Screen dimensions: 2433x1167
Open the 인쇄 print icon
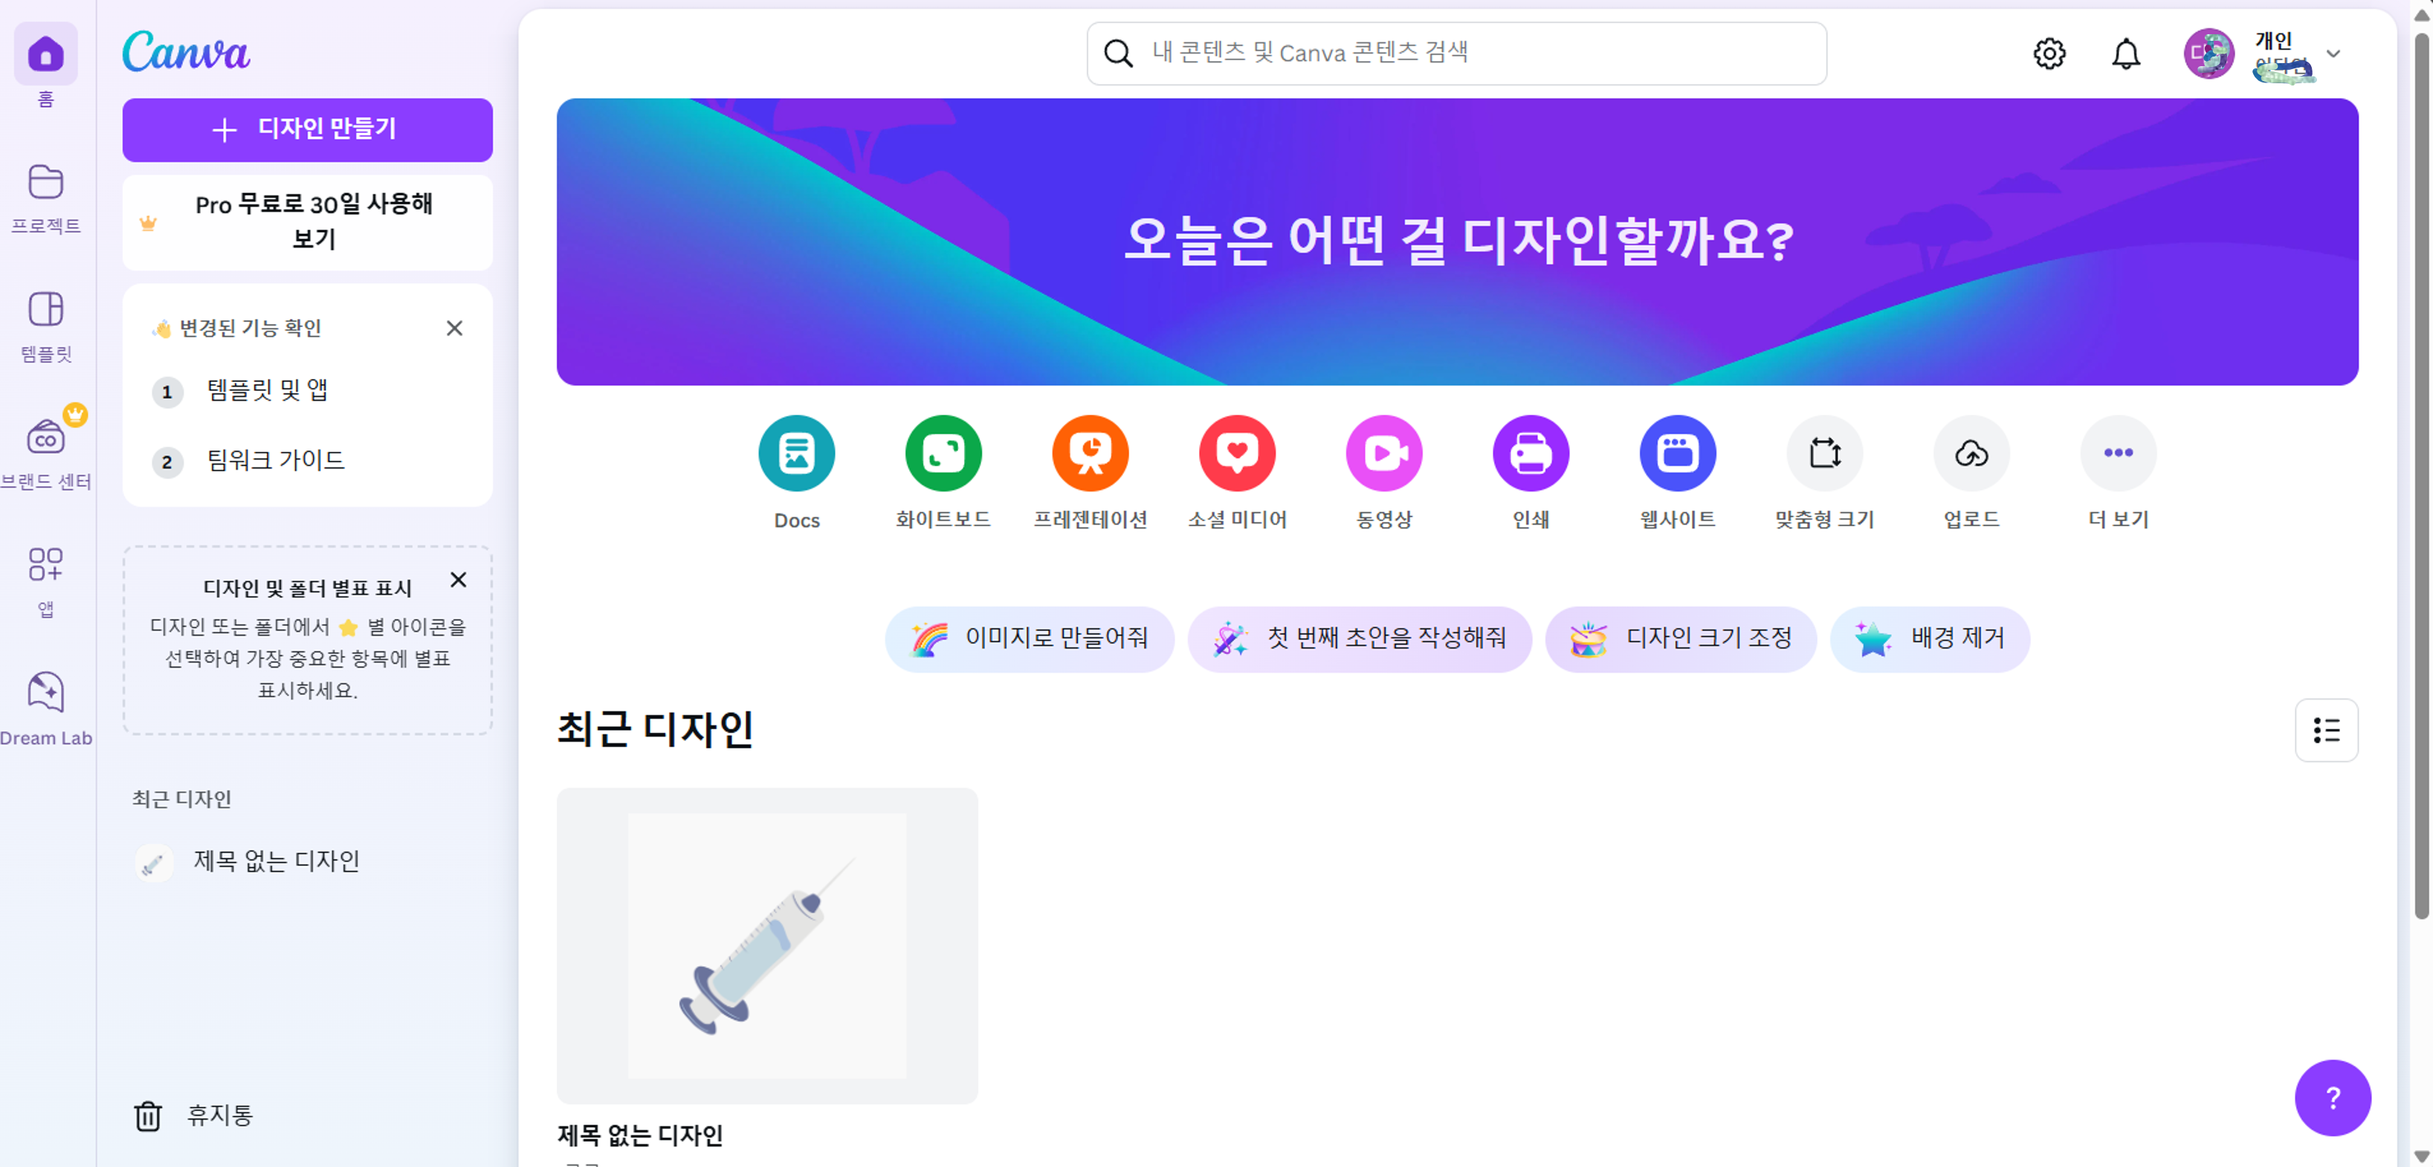click(1530, 453)
